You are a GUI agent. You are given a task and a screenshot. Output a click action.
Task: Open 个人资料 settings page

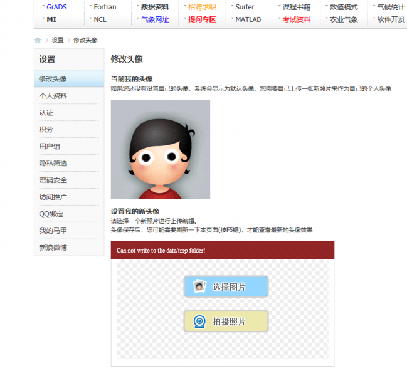pos(53,96)
